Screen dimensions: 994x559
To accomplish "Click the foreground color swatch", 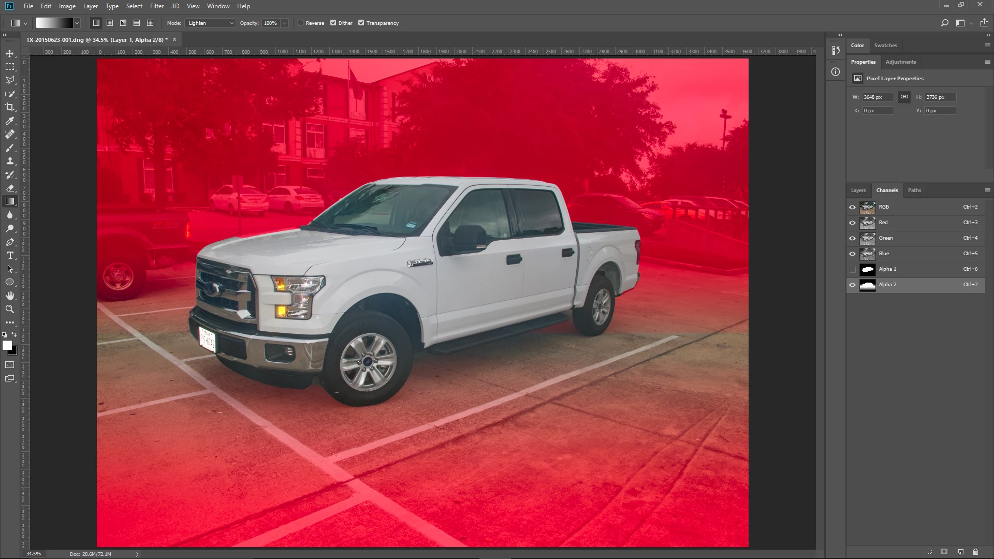I will click(7, 345).
